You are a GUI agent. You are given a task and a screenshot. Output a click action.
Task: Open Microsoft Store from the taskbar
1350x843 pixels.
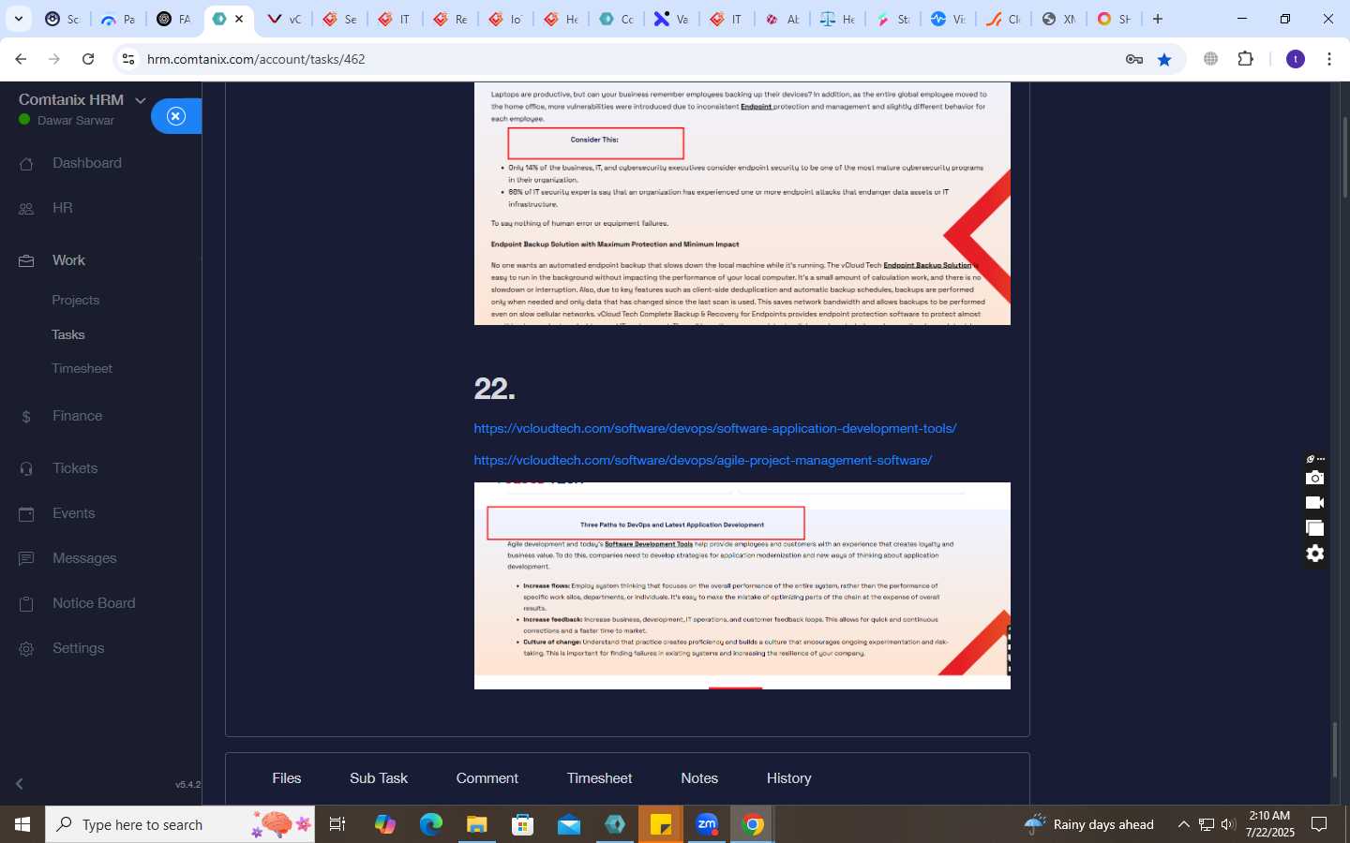[523, 824]
